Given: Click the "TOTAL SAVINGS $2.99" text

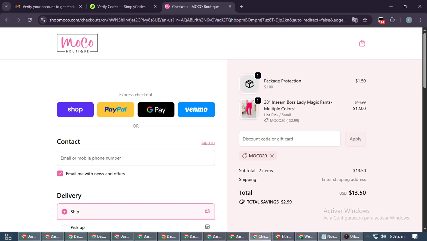Looking at the screenshot, I should (x=269, y=202).
